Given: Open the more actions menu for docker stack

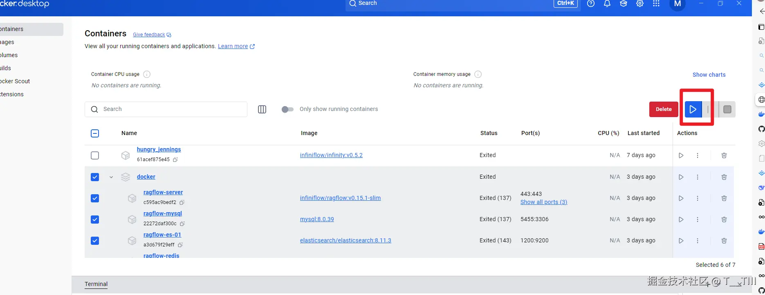Looking at the screenshot, I should [698, 177].
